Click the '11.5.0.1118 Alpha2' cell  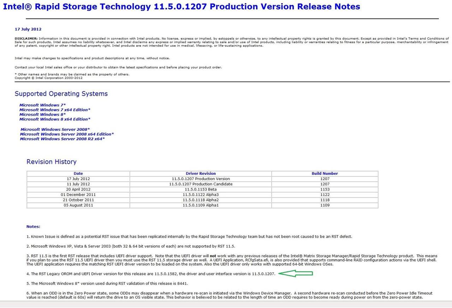point(201,200)
